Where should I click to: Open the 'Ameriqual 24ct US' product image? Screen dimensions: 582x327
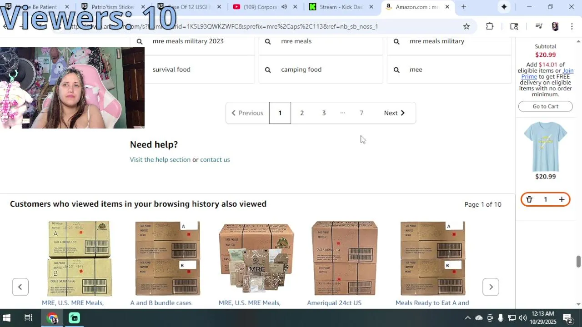(344, 258)
